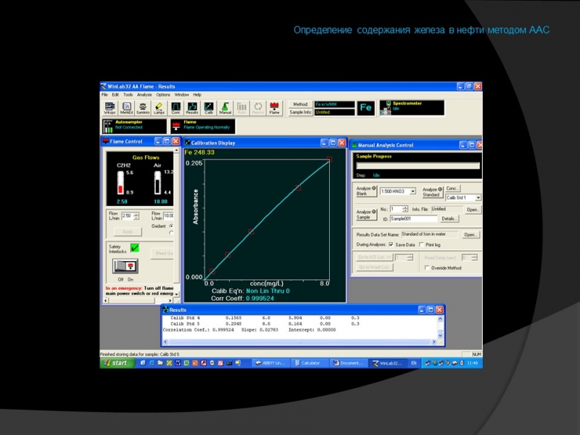Open the Calib Std 1 standard dropdown
Screen dimensions: 580x435
point(478,197)
